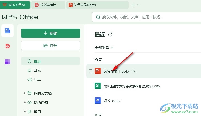Open the red Docer icon in left rail
The width and height of the screenshot is (201, 116).
(x=8, y=46)
